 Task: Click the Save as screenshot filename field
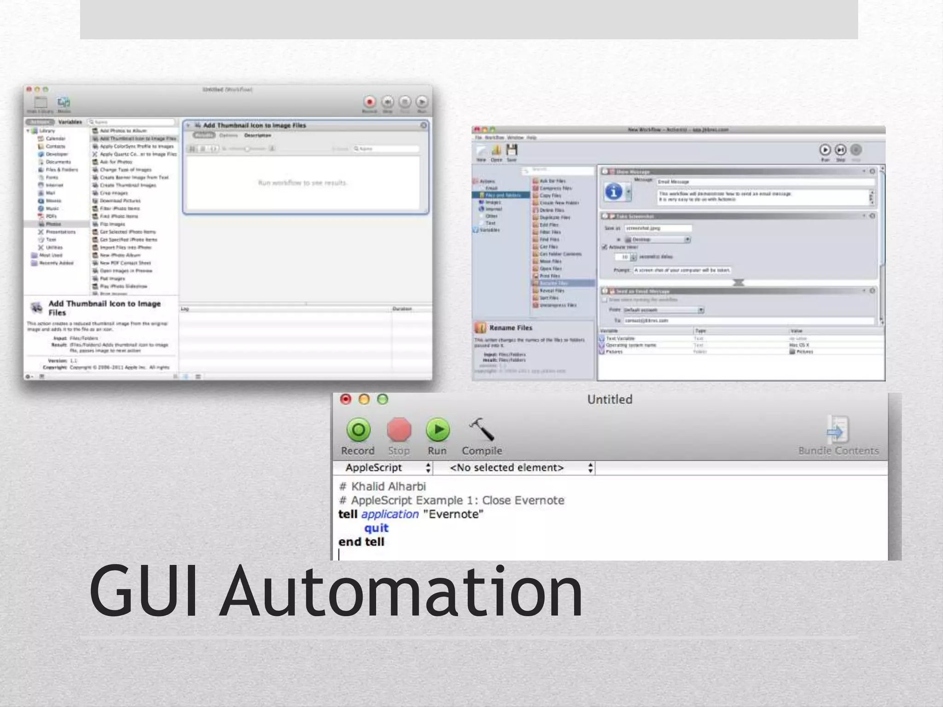[658, 228]
